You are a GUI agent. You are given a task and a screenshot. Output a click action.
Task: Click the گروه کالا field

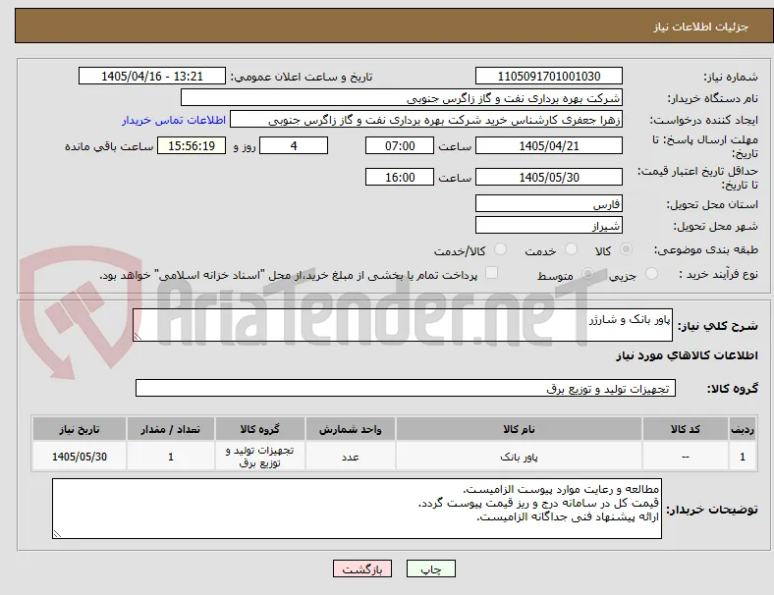pyautogui.click(x=406, y=388)
